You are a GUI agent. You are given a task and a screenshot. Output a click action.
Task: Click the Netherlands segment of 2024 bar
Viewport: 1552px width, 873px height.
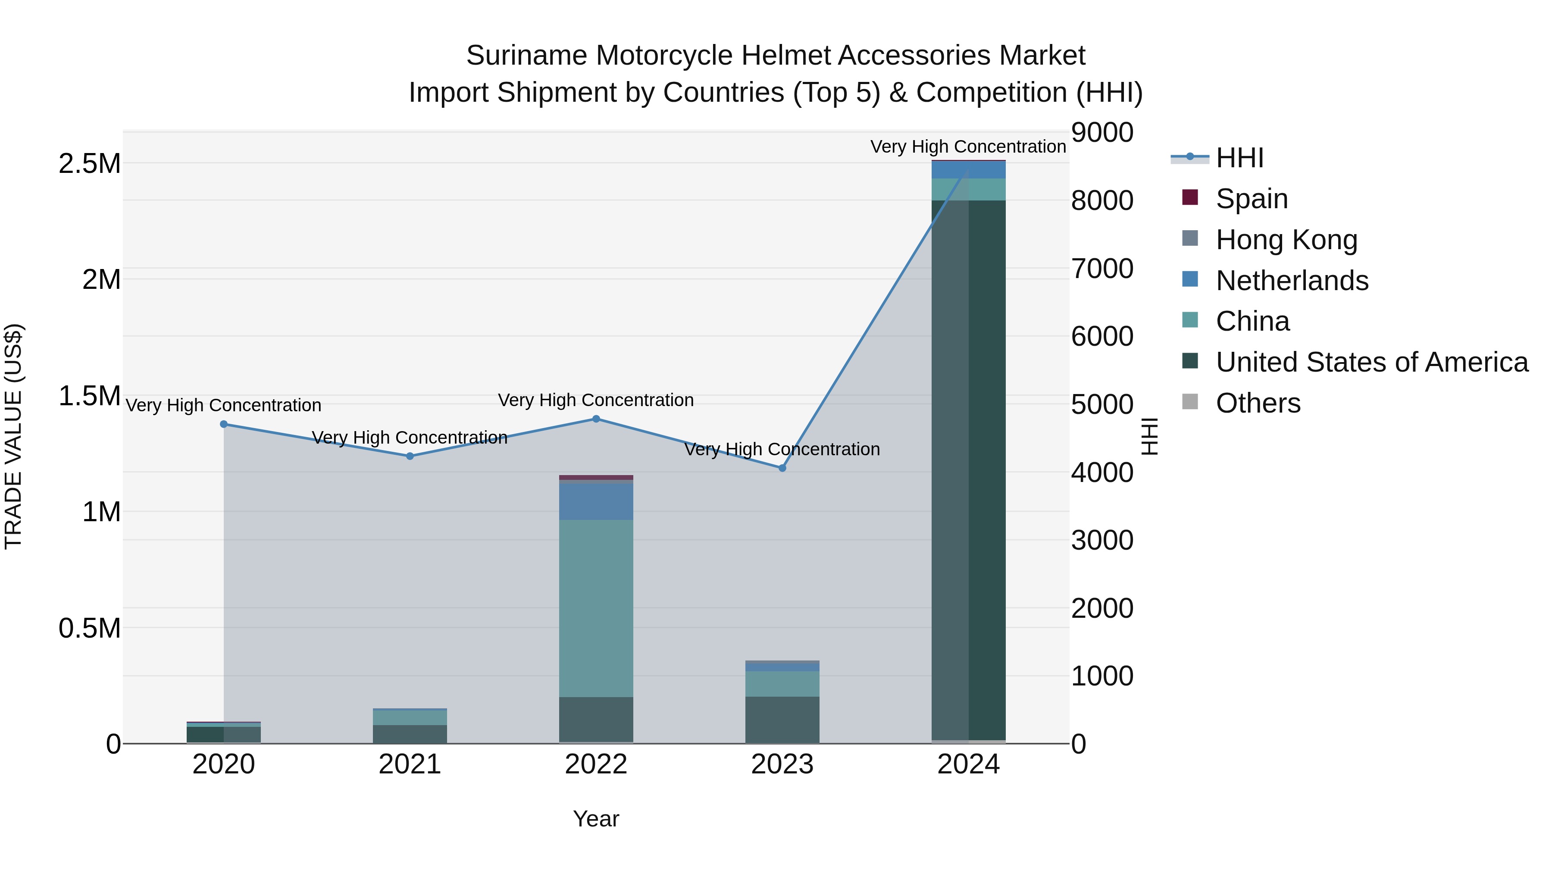(968, 170)
